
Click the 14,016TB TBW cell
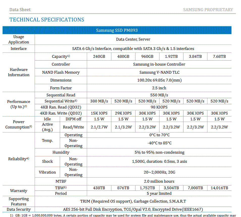(x=219, y=188)
